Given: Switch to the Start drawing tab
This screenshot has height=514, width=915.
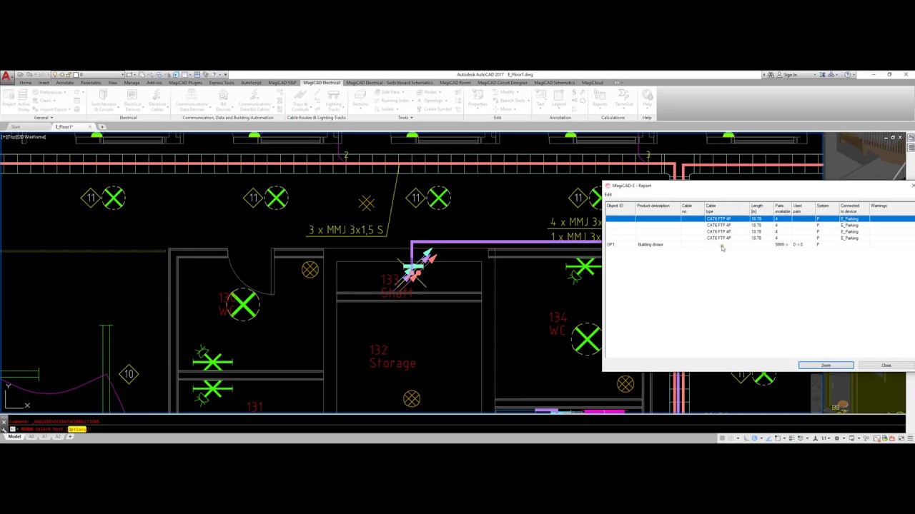Looking at the screenshot, I should (x=16, y=126).
